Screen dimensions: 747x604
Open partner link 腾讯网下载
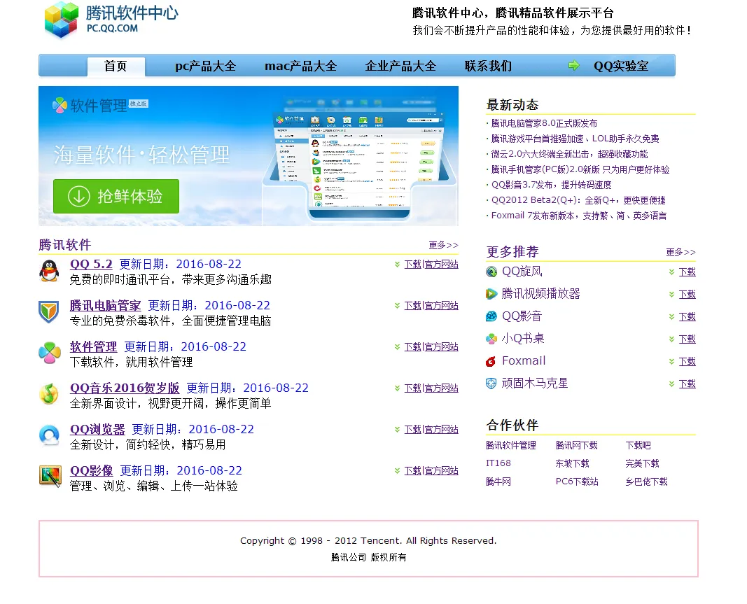pyautogui.click(x=576, y=445)
